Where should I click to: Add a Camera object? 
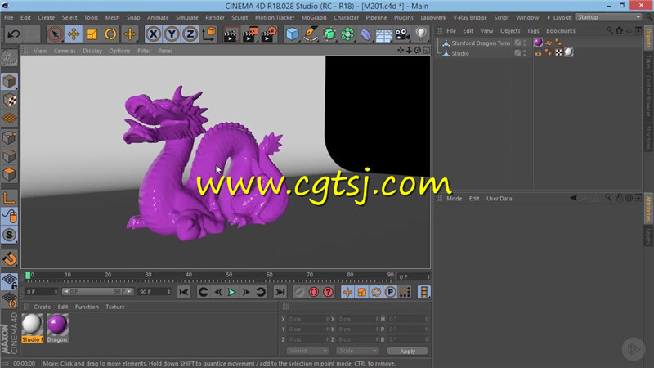(402, 34)
